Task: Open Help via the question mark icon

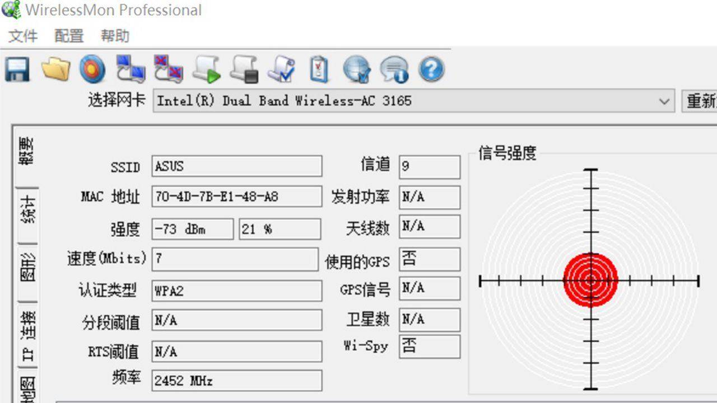Action: (x=432, y=68)
